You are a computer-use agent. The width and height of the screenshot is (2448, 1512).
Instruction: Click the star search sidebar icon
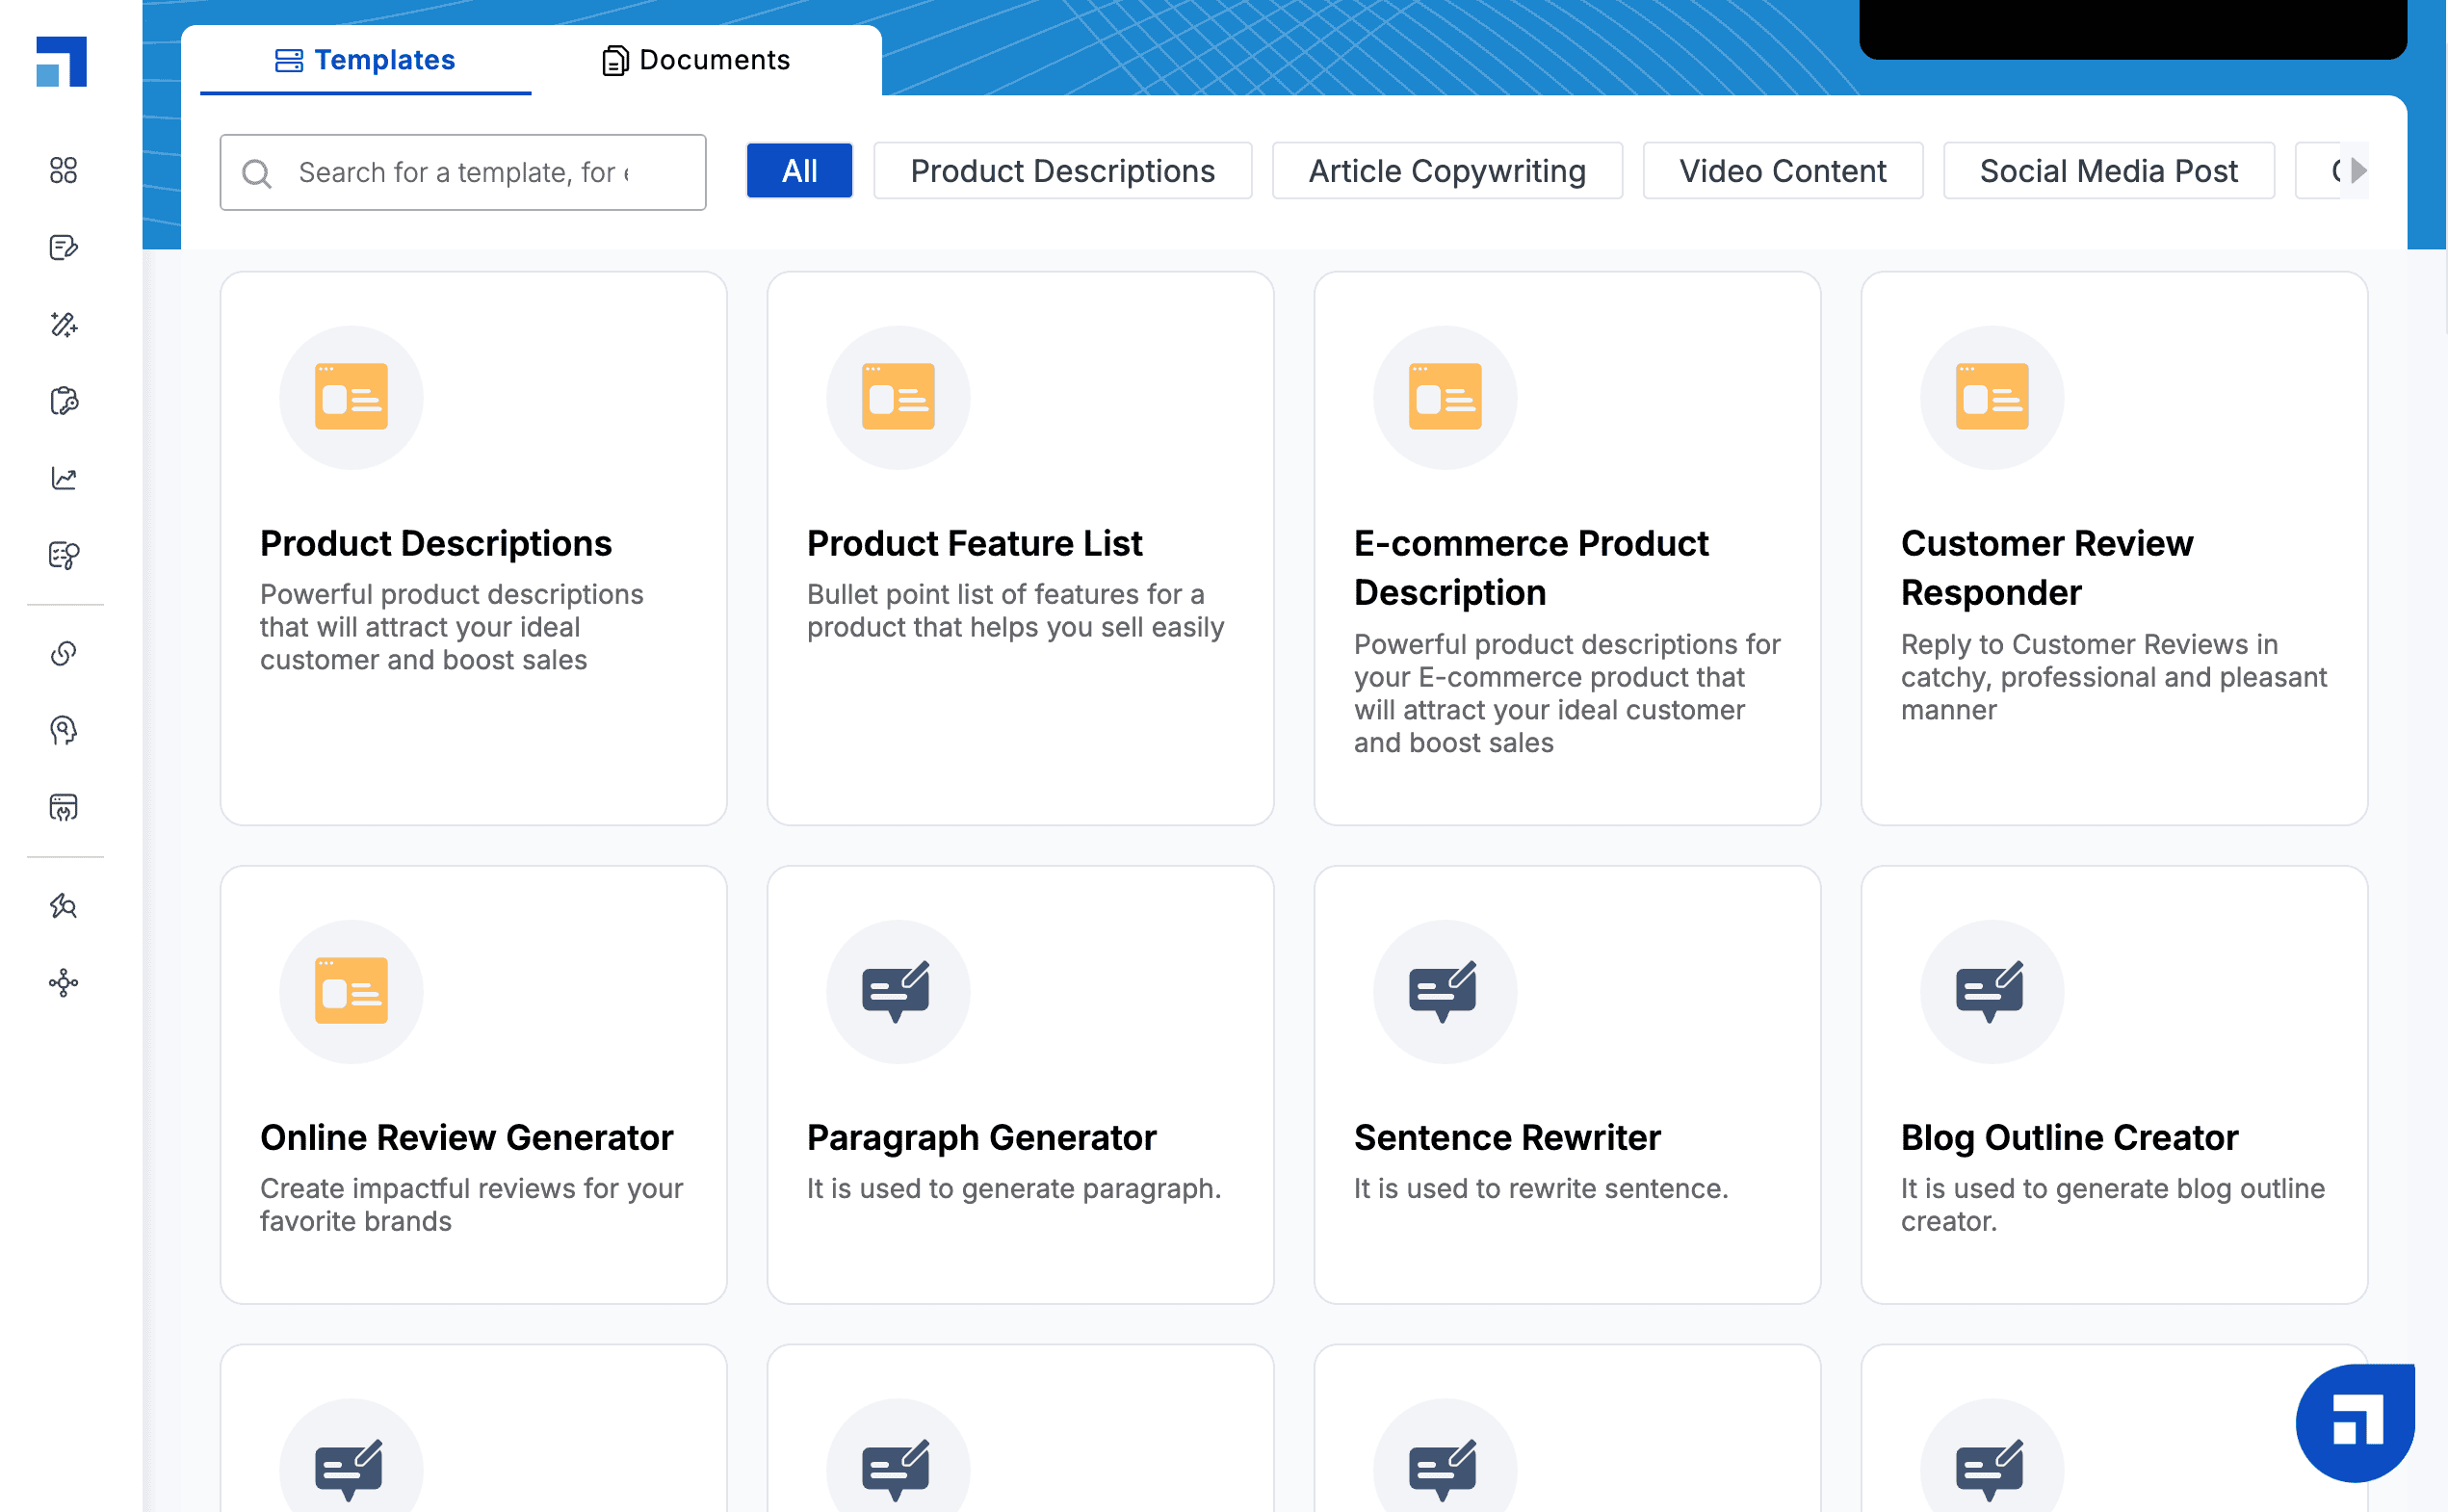coord(64,906)
